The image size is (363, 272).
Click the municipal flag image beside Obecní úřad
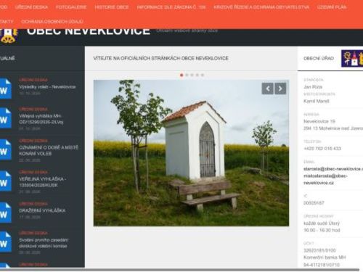tap(352, 58)
